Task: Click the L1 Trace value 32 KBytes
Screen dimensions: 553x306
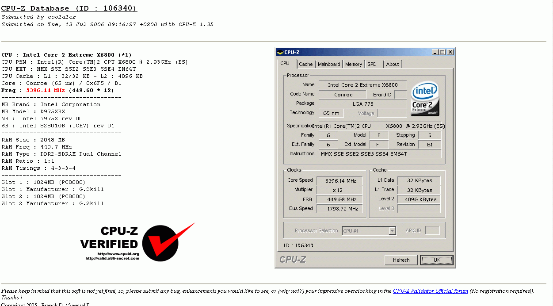Action: point(419,190)
